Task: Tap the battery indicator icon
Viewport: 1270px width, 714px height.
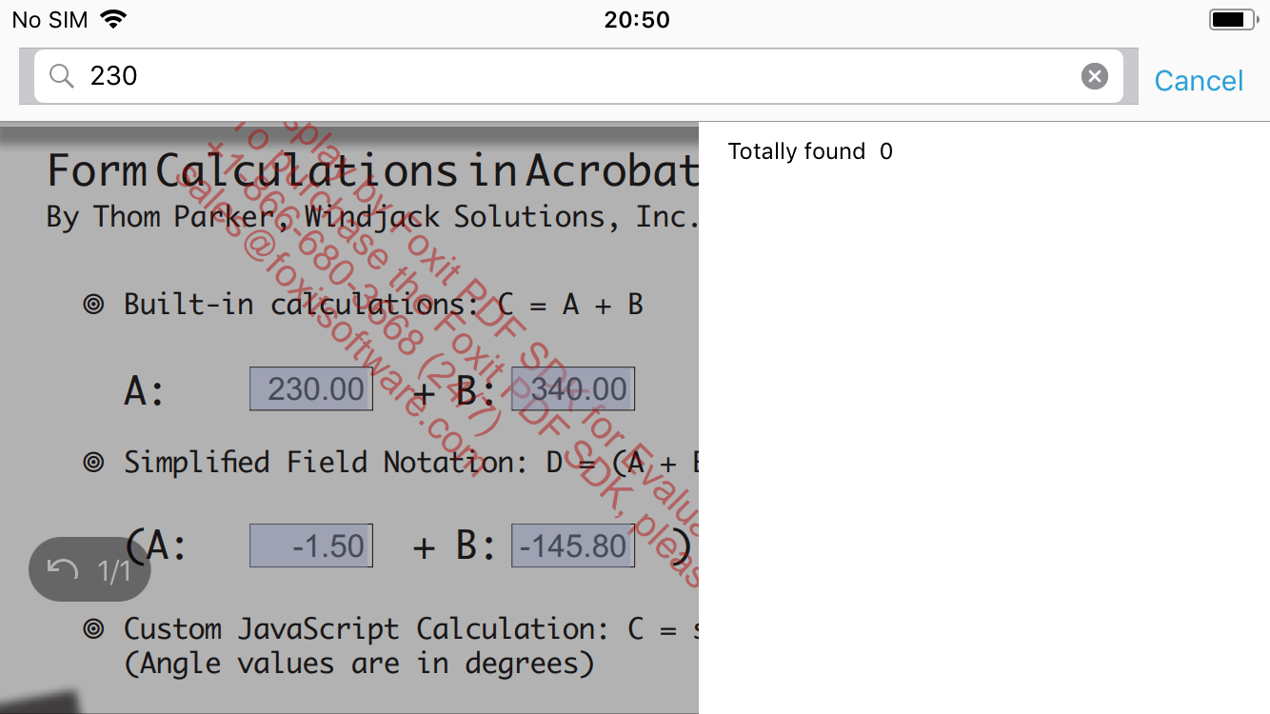Action: coord(1229,18)
